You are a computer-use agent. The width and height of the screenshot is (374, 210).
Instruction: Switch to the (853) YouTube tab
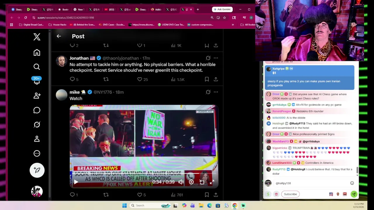(110, 9)
